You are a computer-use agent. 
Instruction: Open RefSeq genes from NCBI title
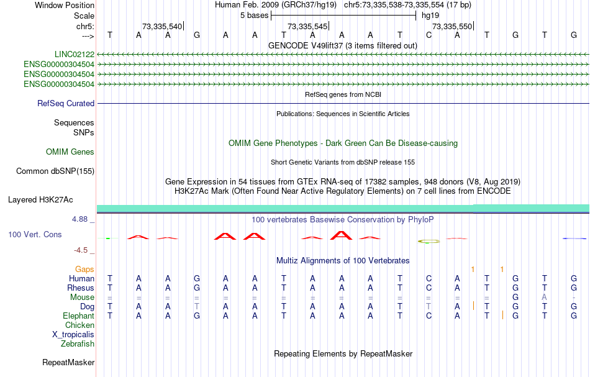[x=343, y=95]
